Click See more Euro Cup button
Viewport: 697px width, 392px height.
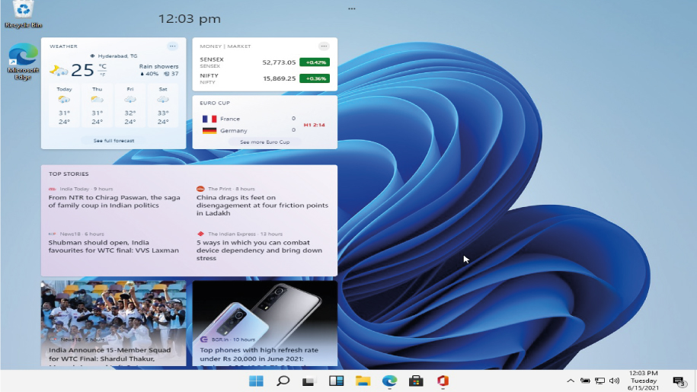(264, 142)
